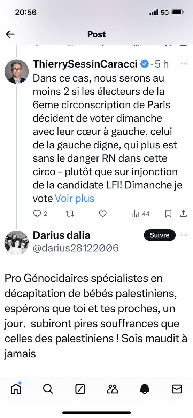193x418 pixels.
Task: Open more options beside Suivre button
Action: [x=184, y=235]
